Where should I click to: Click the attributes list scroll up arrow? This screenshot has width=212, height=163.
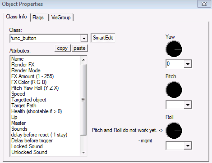[x=83, y=60]
